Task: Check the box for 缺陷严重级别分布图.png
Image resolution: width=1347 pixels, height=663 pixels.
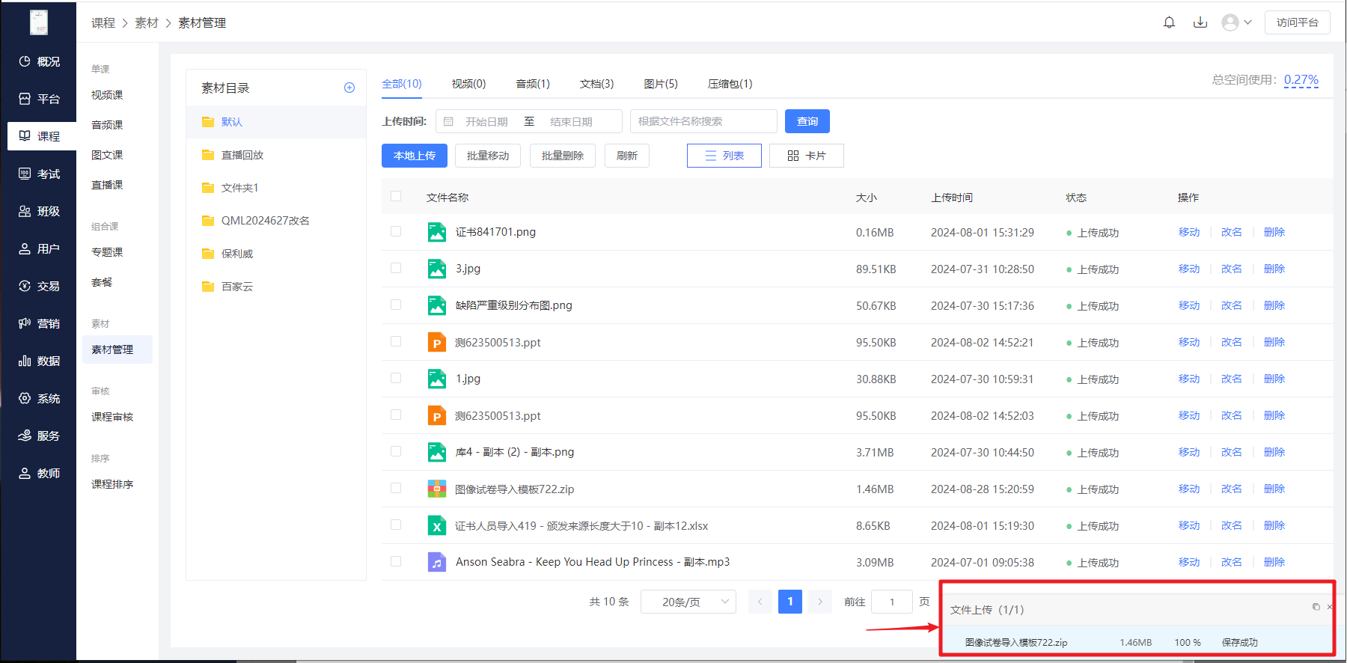Action: click(x=396, y=305)
